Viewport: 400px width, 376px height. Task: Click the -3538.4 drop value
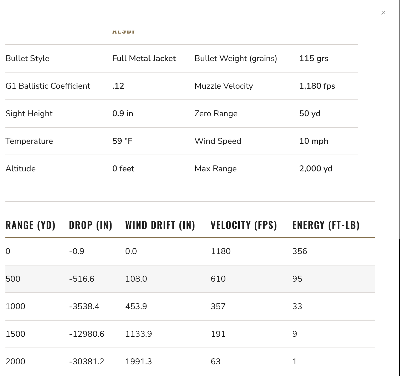84,306
